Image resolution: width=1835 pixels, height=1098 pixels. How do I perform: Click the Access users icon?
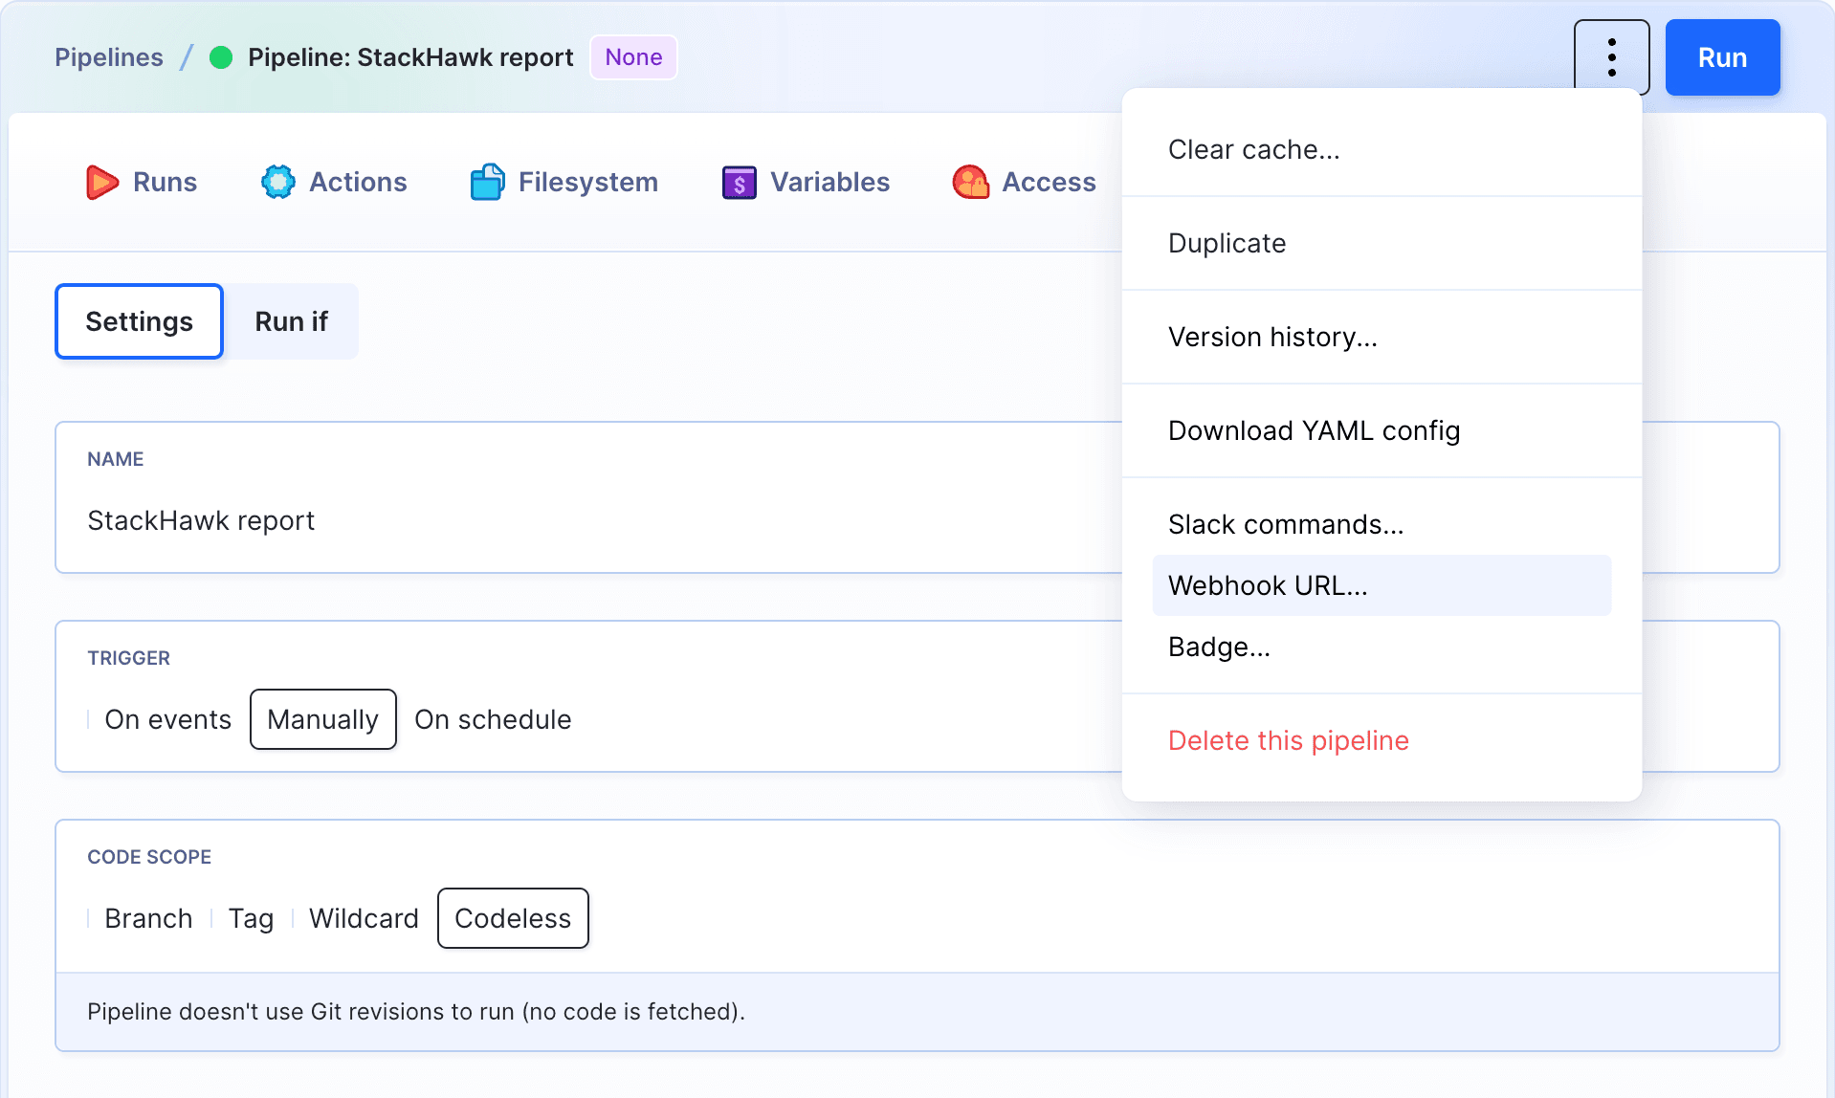click(x=971, y=182)
